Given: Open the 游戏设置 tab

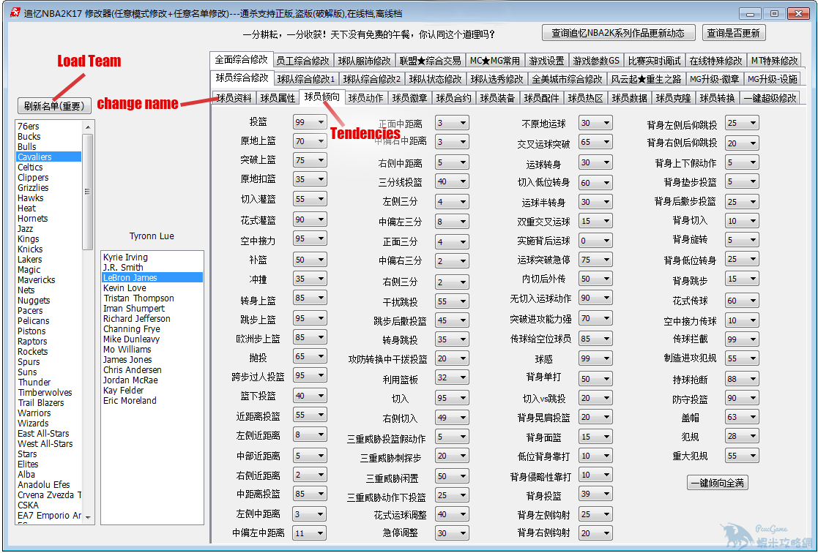Looking at the screenshot, I should (546, 61).
